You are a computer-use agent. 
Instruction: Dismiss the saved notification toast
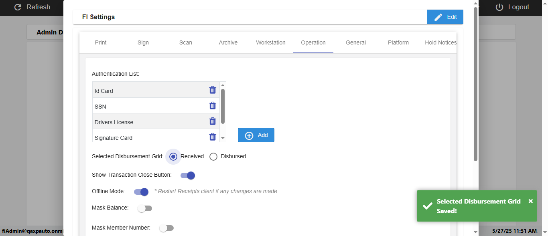click(x=531, y=201)
